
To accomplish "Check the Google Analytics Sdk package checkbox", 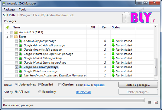I will pyautogui.click(x=16, y=50).
